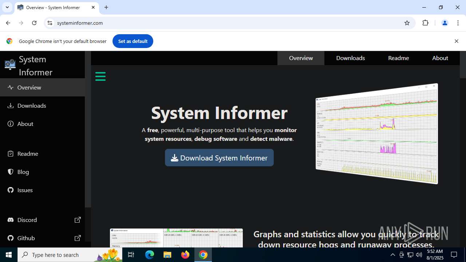Screen dimensions: 466x262
Task: Show hidden system tray icons
Action: (392, 255)
